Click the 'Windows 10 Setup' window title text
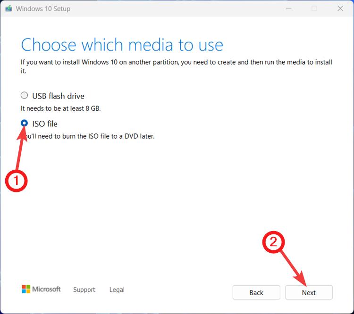Viewport: 354px width, 314px height. (43, 9)
